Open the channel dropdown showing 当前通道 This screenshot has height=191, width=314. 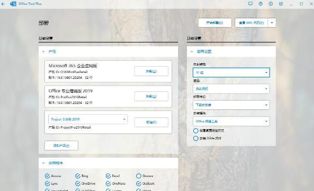231,89
